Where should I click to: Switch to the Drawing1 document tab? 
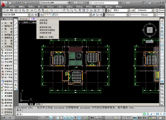[24, 19]
